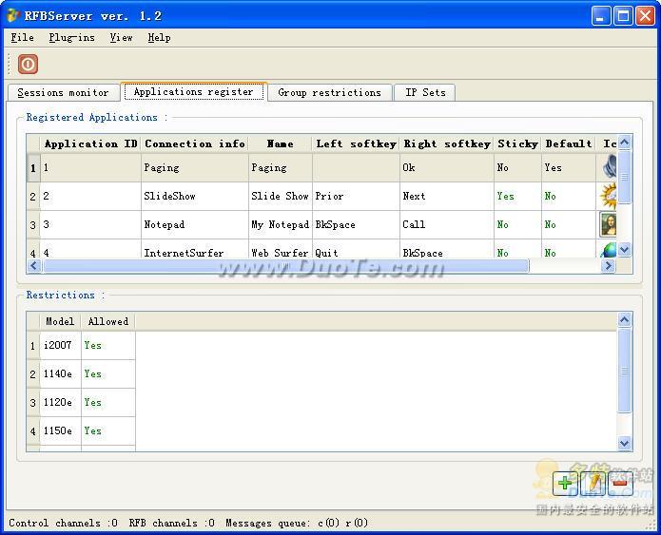Close the RFBServer window
Screen dimensions: 661x535
645,16
